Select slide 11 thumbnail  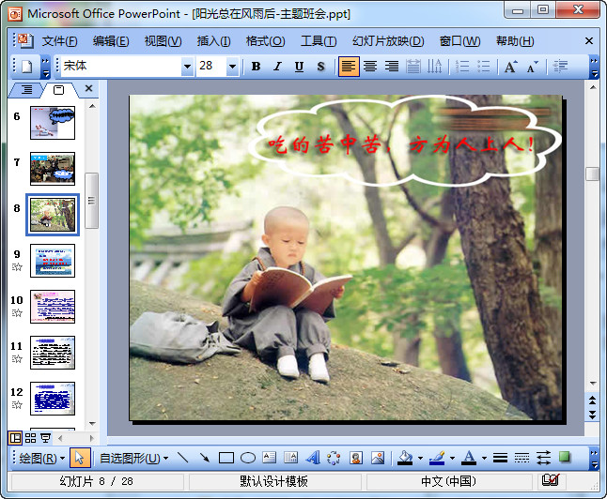[x=53, y=353]
